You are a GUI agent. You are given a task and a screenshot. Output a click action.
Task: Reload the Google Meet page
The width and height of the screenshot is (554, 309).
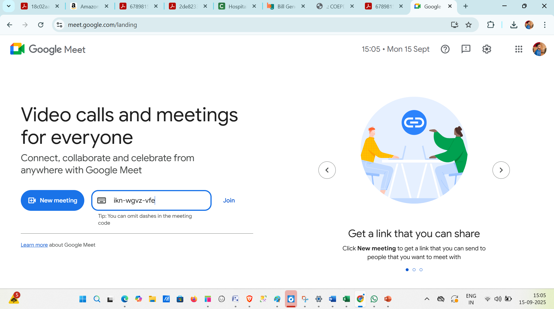(41, 25)
